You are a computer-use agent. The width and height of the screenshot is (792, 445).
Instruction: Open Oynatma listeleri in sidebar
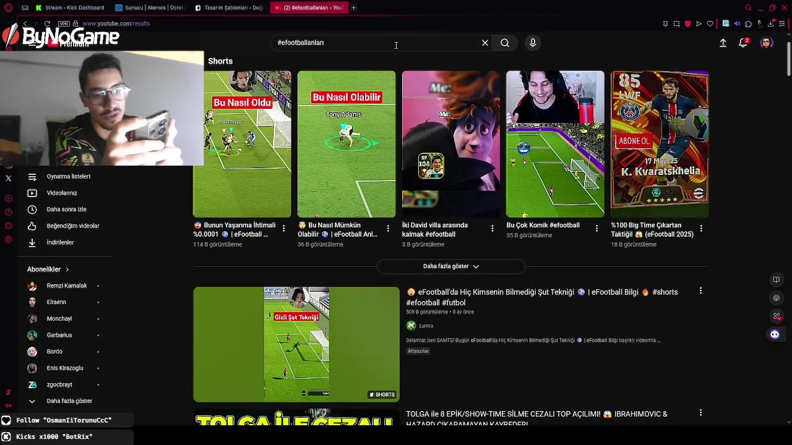pyautogui.click(x=64, y=176)
